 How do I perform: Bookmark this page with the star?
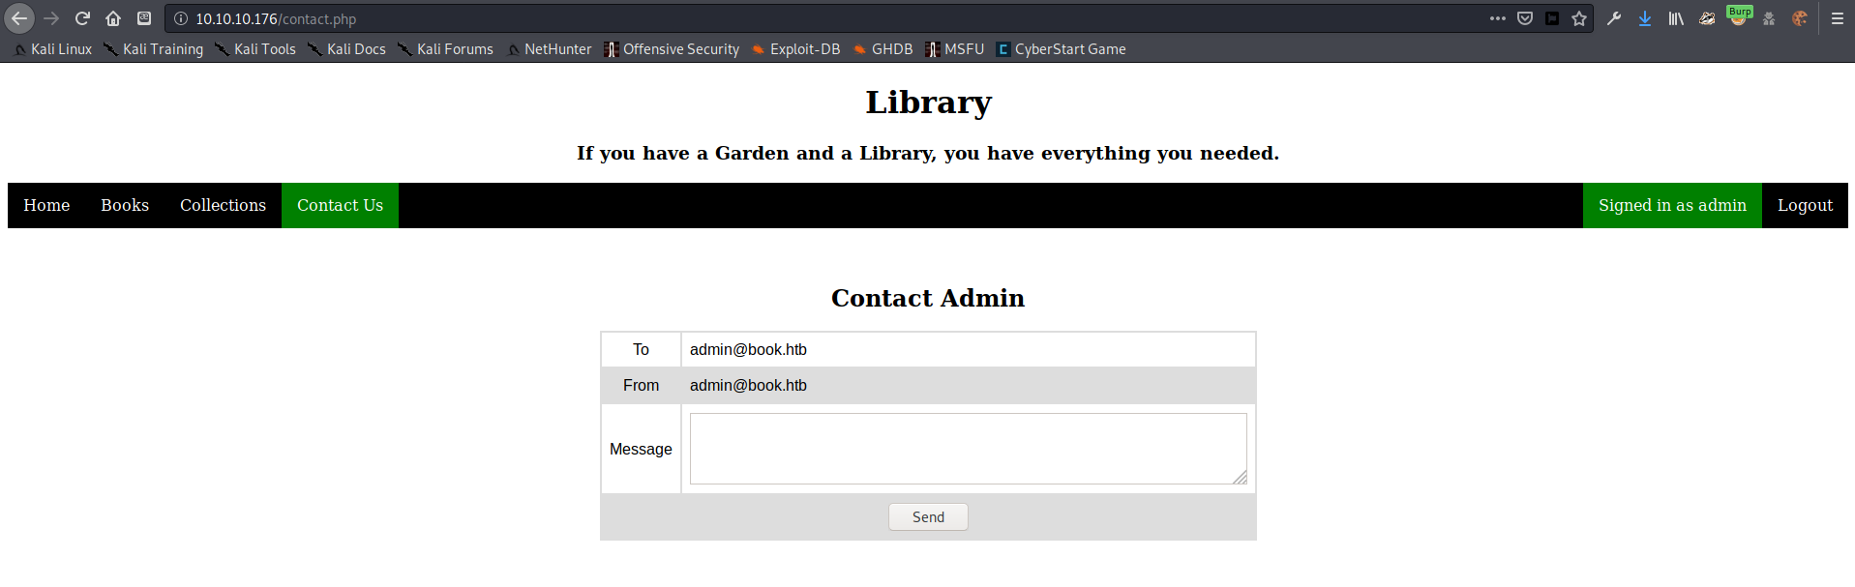point(1579,18)
